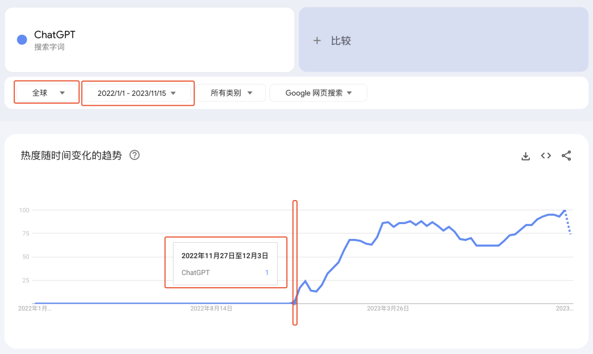This screenshot has height=354, width=593.
Task: Click the plus icon in compare card
Action: click(317, 41)
